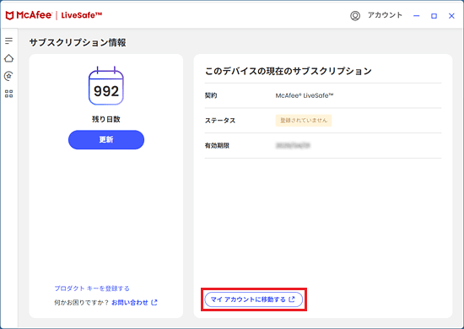Open the お問い合わせ link

(x=130, y=302)
